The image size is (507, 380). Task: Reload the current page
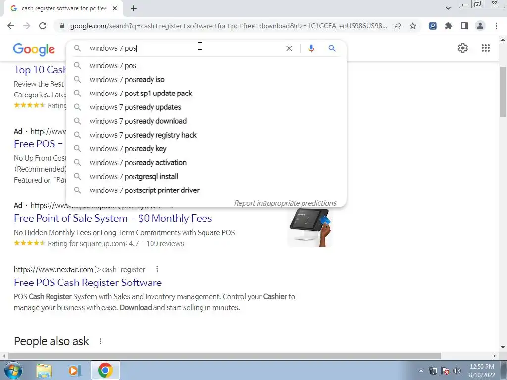43,26
